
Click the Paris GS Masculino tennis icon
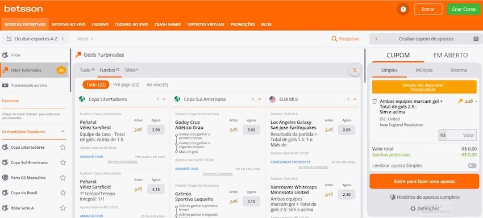pyautogui.click(x=5, y=177)
